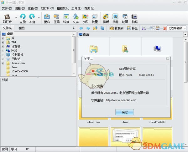Click the 官网 status bar button
188x152 pixels.
pos(5,149)
